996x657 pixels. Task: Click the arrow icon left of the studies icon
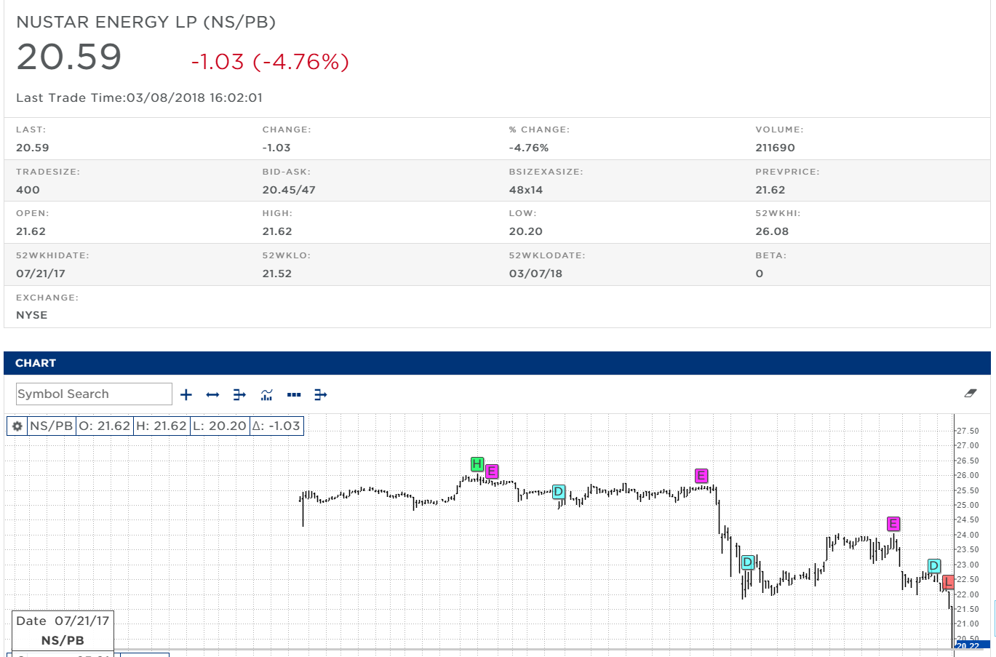pos(239,394)
